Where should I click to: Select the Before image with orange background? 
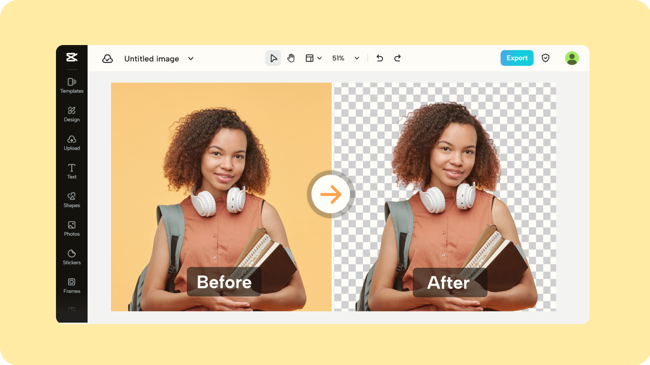tap(221, 197)
